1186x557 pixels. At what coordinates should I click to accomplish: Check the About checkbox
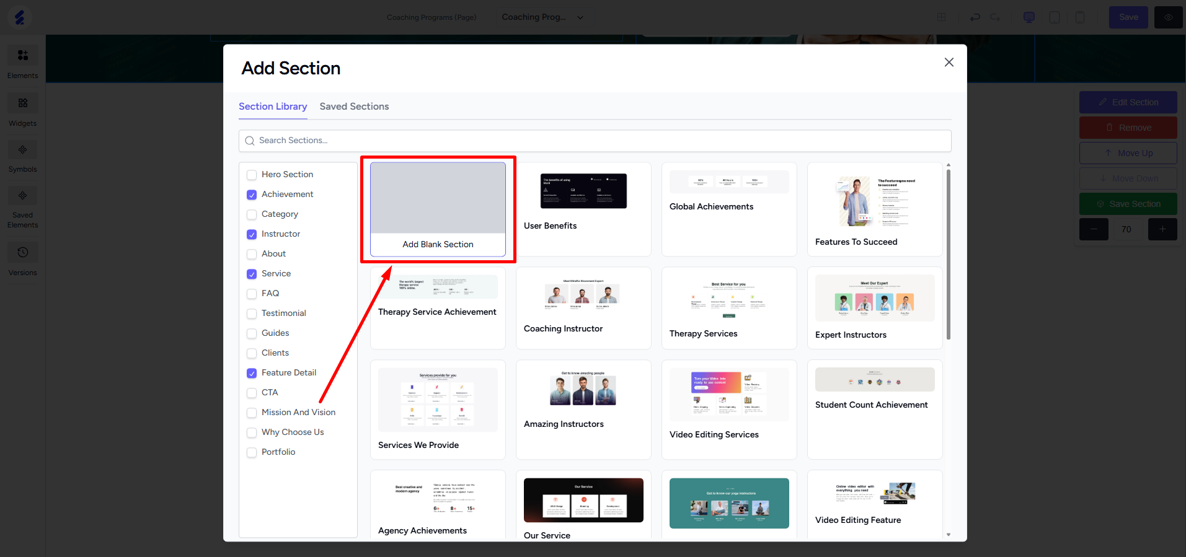pos(252,254)
